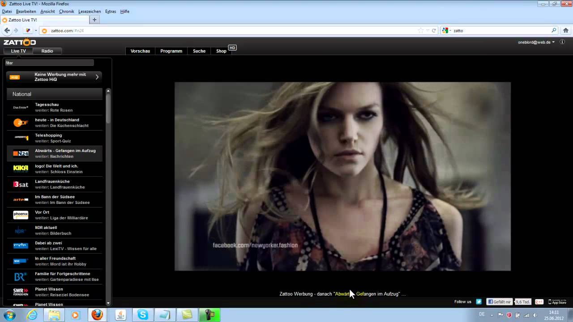
Task: Bookmark page with the star icon
Action: 421,30
